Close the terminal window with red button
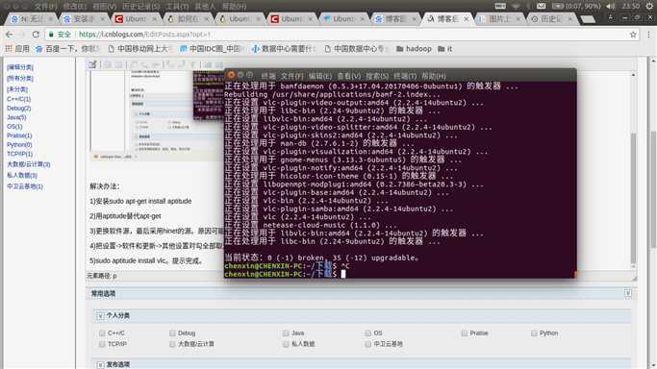 click(x=231, y=75)
